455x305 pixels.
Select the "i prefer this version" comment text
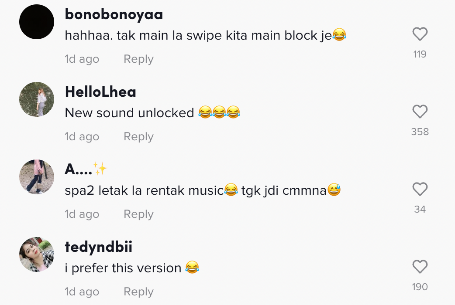(x=123, y=268)
